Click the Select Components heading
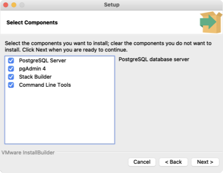 pos(32,23)
